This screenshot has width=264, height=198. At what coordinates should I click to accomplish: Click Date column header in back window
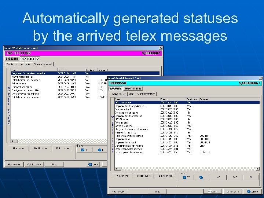[71, 70]
